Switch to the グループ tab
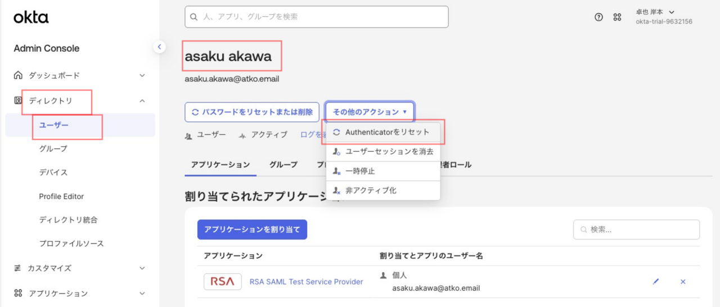 click(x=283, y=165)
